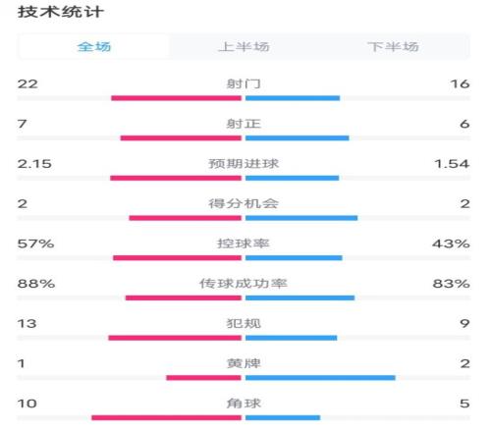The image size is (491, 432).
Task: Switch to the 上半场 tab
Action: click(244, 47)
